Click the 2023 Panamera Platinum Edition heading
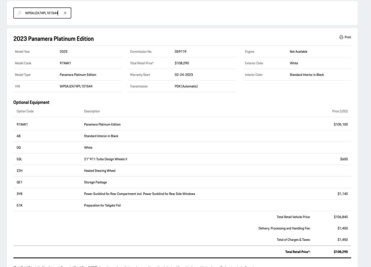This screenshot has height=267, width=371. click(x=54, y=39)
